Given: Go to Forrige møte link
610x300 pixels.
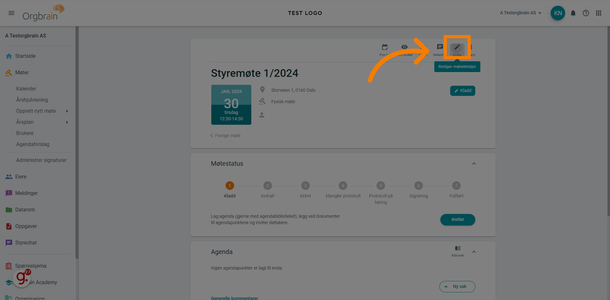Looking at the screenshot, I should tap(225, 136).
